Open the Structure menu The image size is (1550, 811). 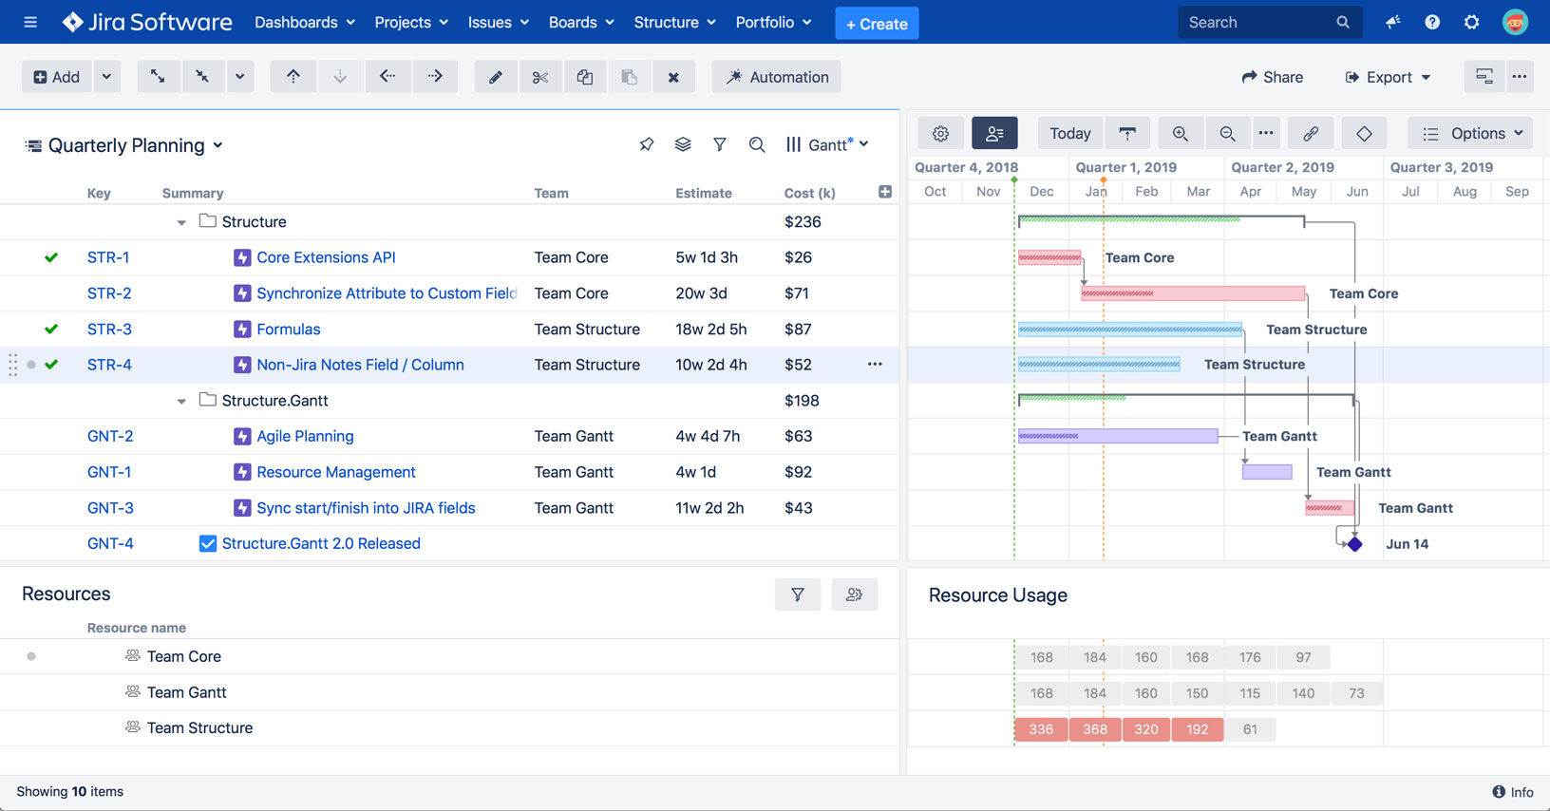(675, 22)
